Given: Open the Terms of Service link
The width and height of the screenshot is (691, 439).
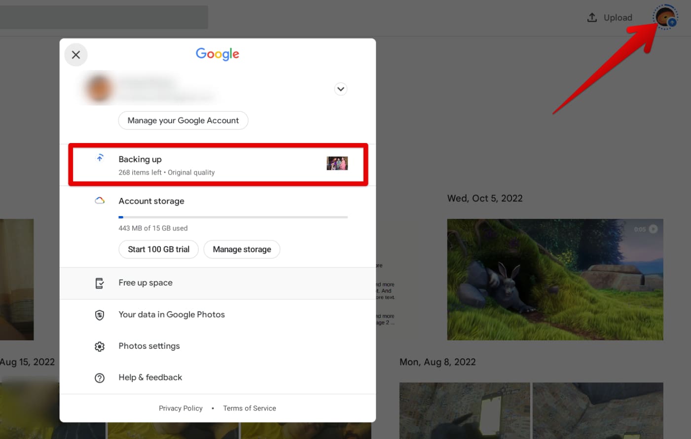Looking at the screenshot, I should click(250, 408).
